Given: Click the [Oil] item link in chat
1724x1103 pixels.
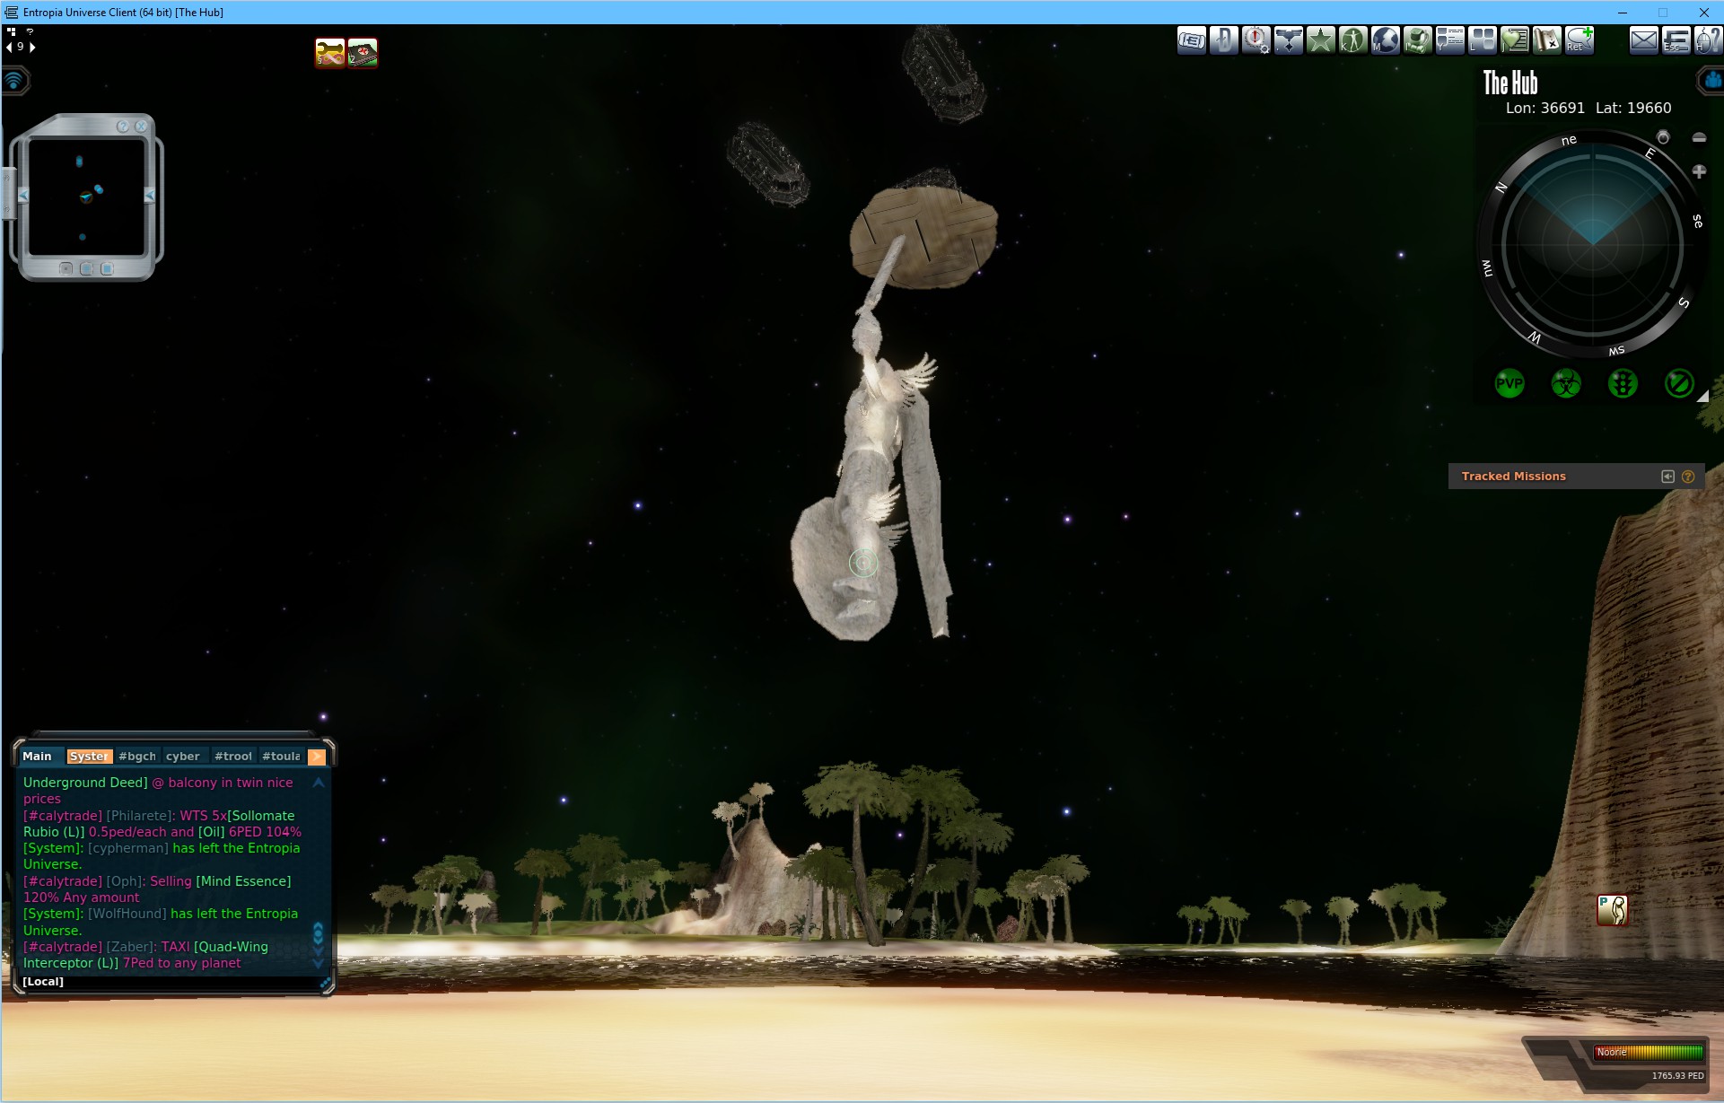Looking at the screenshot, I should pyautogui.click(x=212, y=832).
